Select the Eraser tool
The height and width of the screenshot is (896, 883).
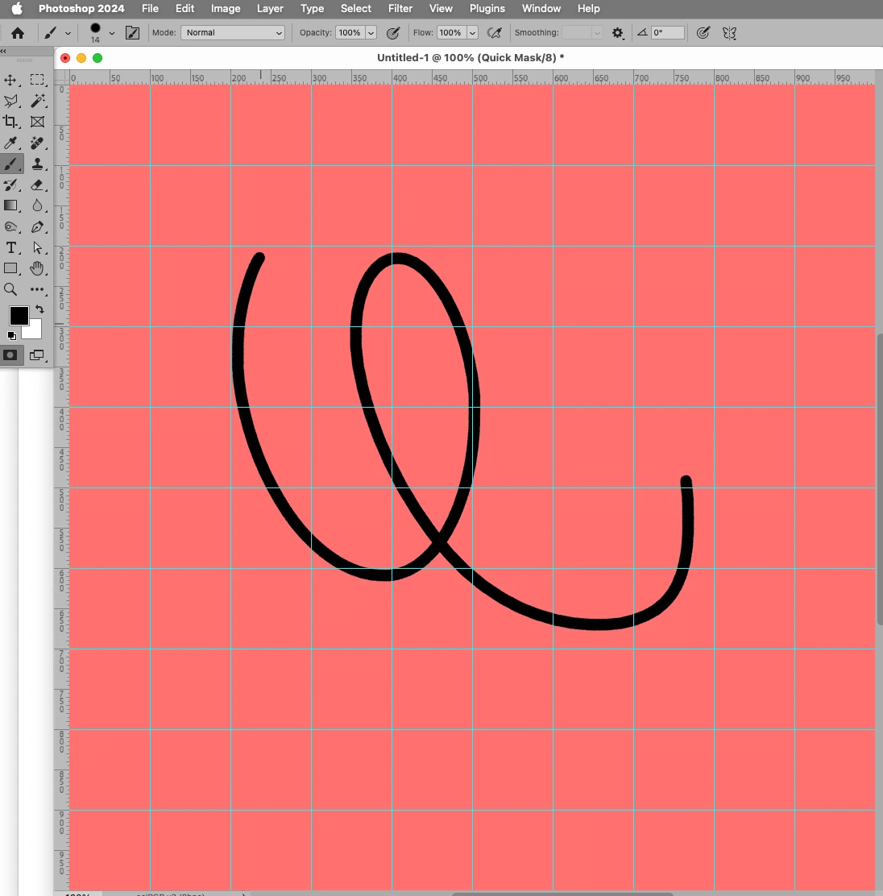[37, 185]
